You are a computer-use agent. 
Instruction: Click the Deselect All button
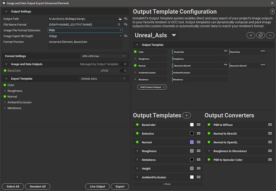point(38,187)
